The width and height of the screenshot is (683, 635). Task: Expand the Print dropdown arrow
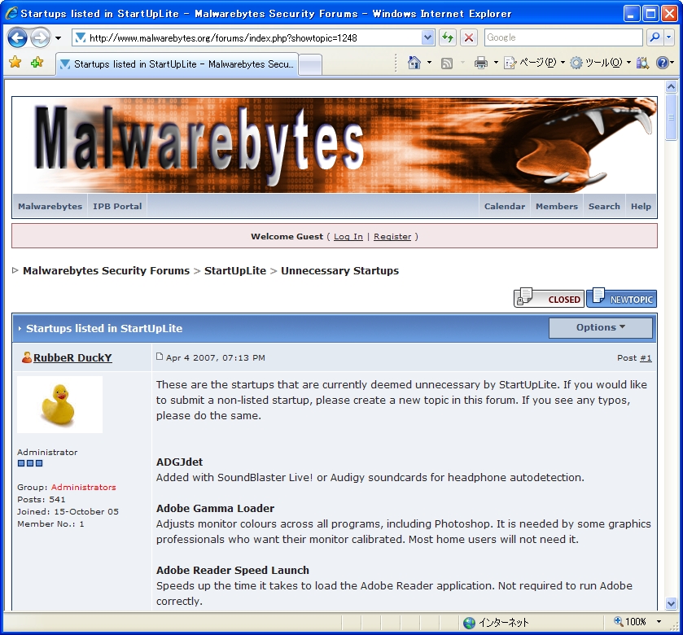tap(496, 63)
